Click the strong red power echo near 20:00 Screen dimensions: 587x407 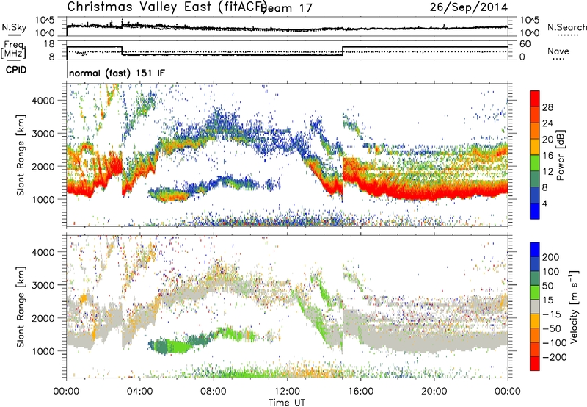434,192
